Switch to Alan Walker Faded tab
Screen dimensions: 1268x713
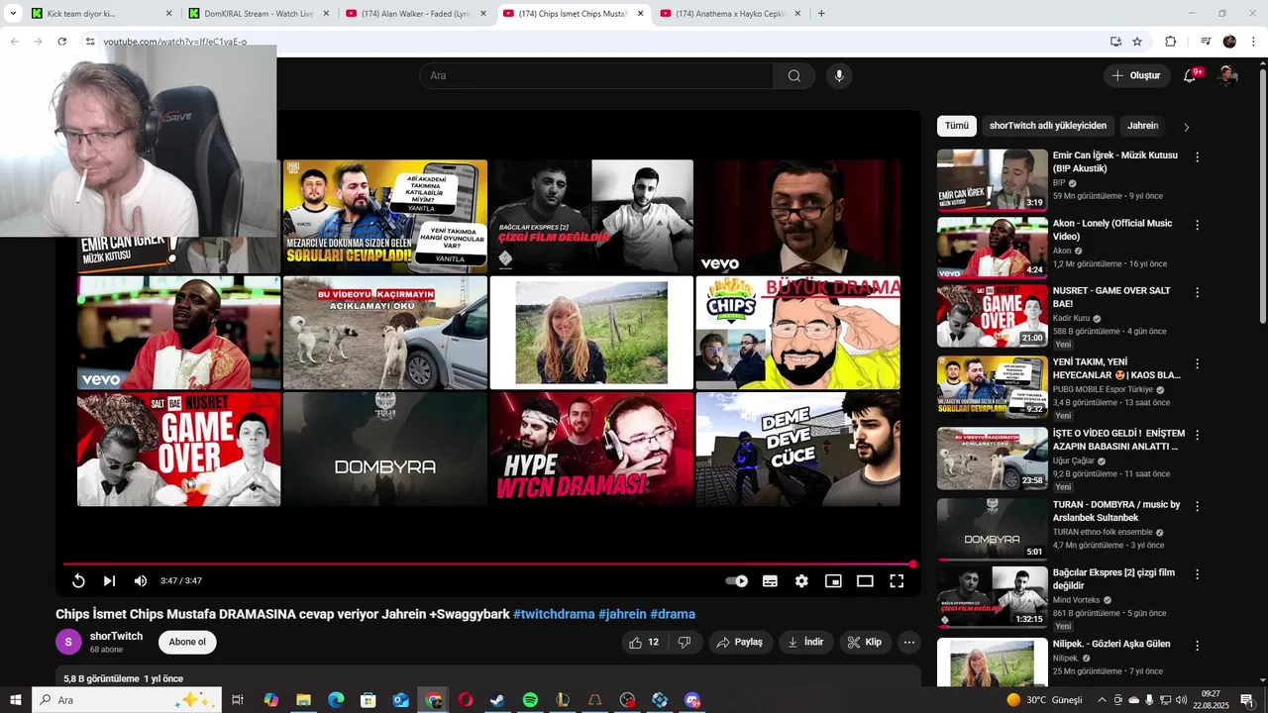pyautogui.click(x=416, y=14)
